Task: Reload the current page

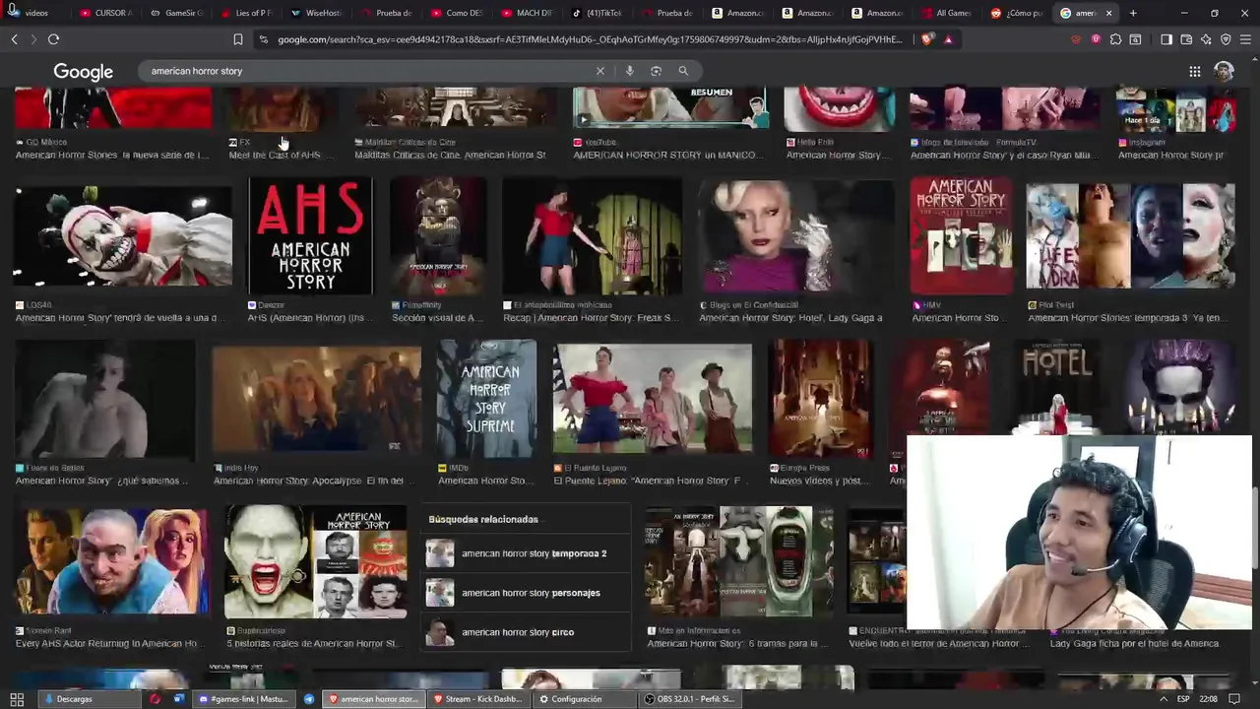Action: (x=53, y=39)
